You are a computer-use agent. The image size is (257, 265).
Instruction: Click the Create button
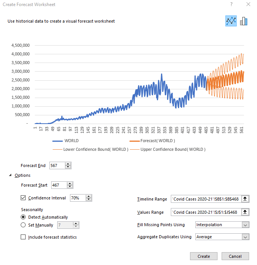click(204, 256)
